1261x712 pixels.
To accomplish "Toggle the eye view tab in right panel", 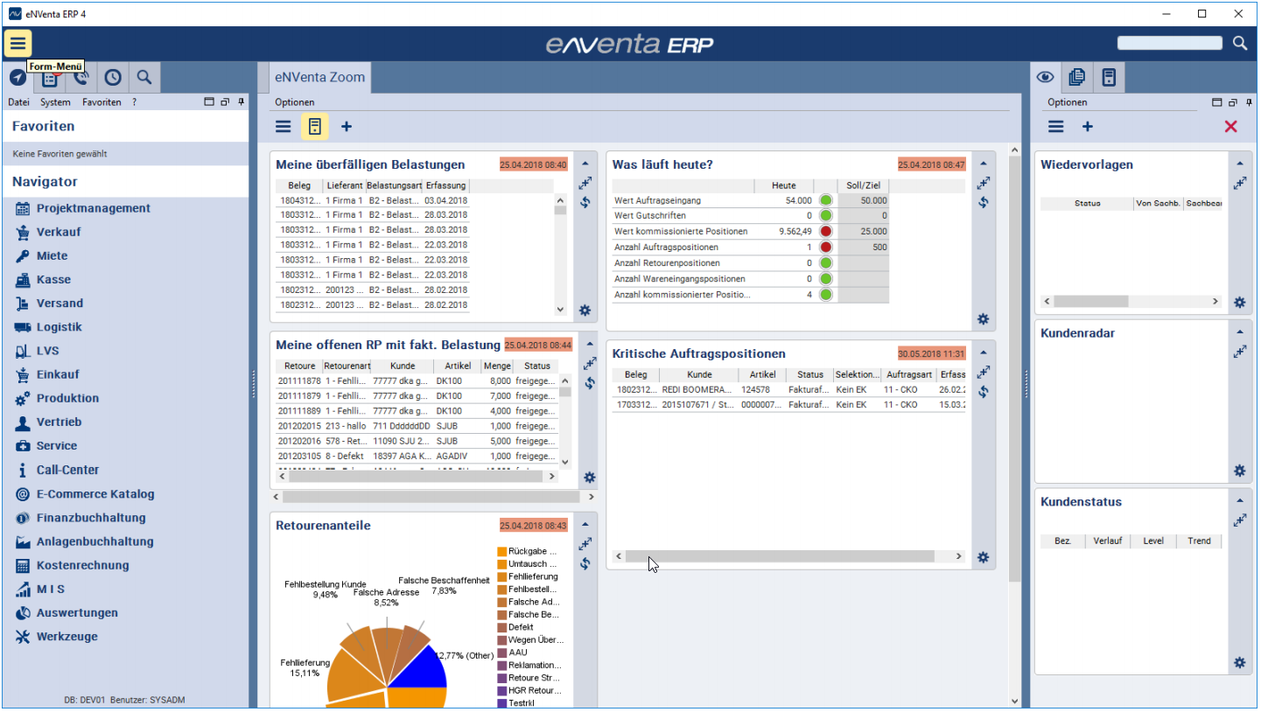I will pyautogui.click(x=1045, y=78).
